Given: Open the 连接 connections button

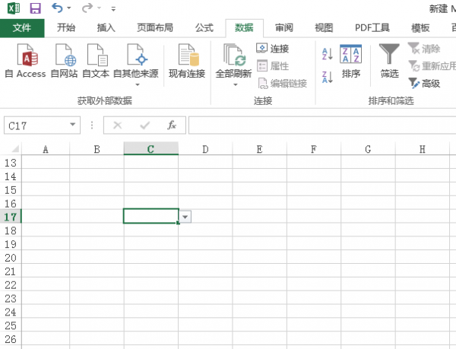Looking at the screenshot, I should click(273, 48).
